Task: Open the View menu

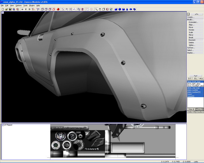Action: tap(12, 6)
